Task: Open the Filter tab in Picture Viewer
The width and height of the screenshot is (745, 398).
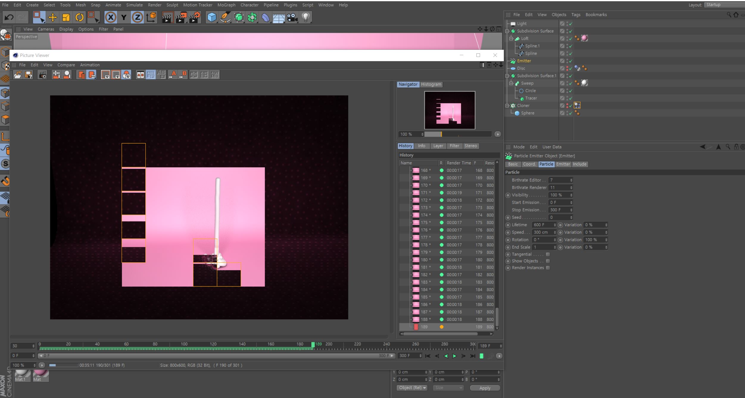Action: pos(454,146)
